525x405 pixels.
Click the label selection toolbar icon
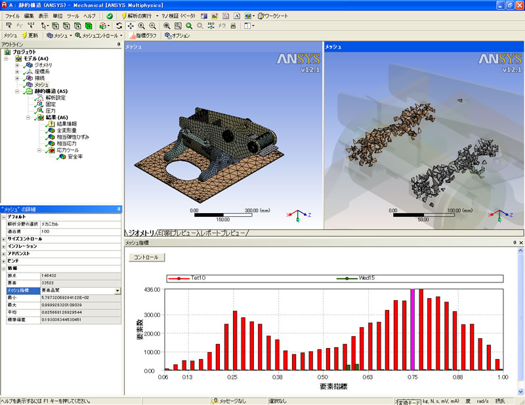(9, 26)
